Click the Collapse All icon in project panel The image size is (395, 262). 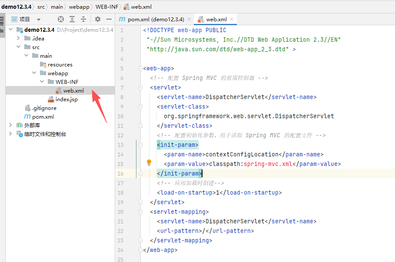point(83,19)
